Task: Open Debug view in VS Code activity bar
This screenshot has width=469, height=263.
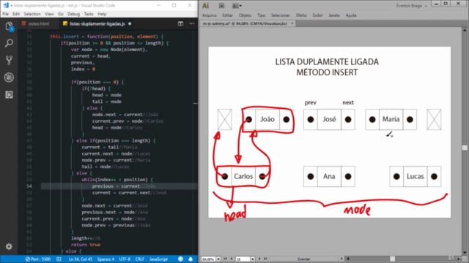Action: 9,77
